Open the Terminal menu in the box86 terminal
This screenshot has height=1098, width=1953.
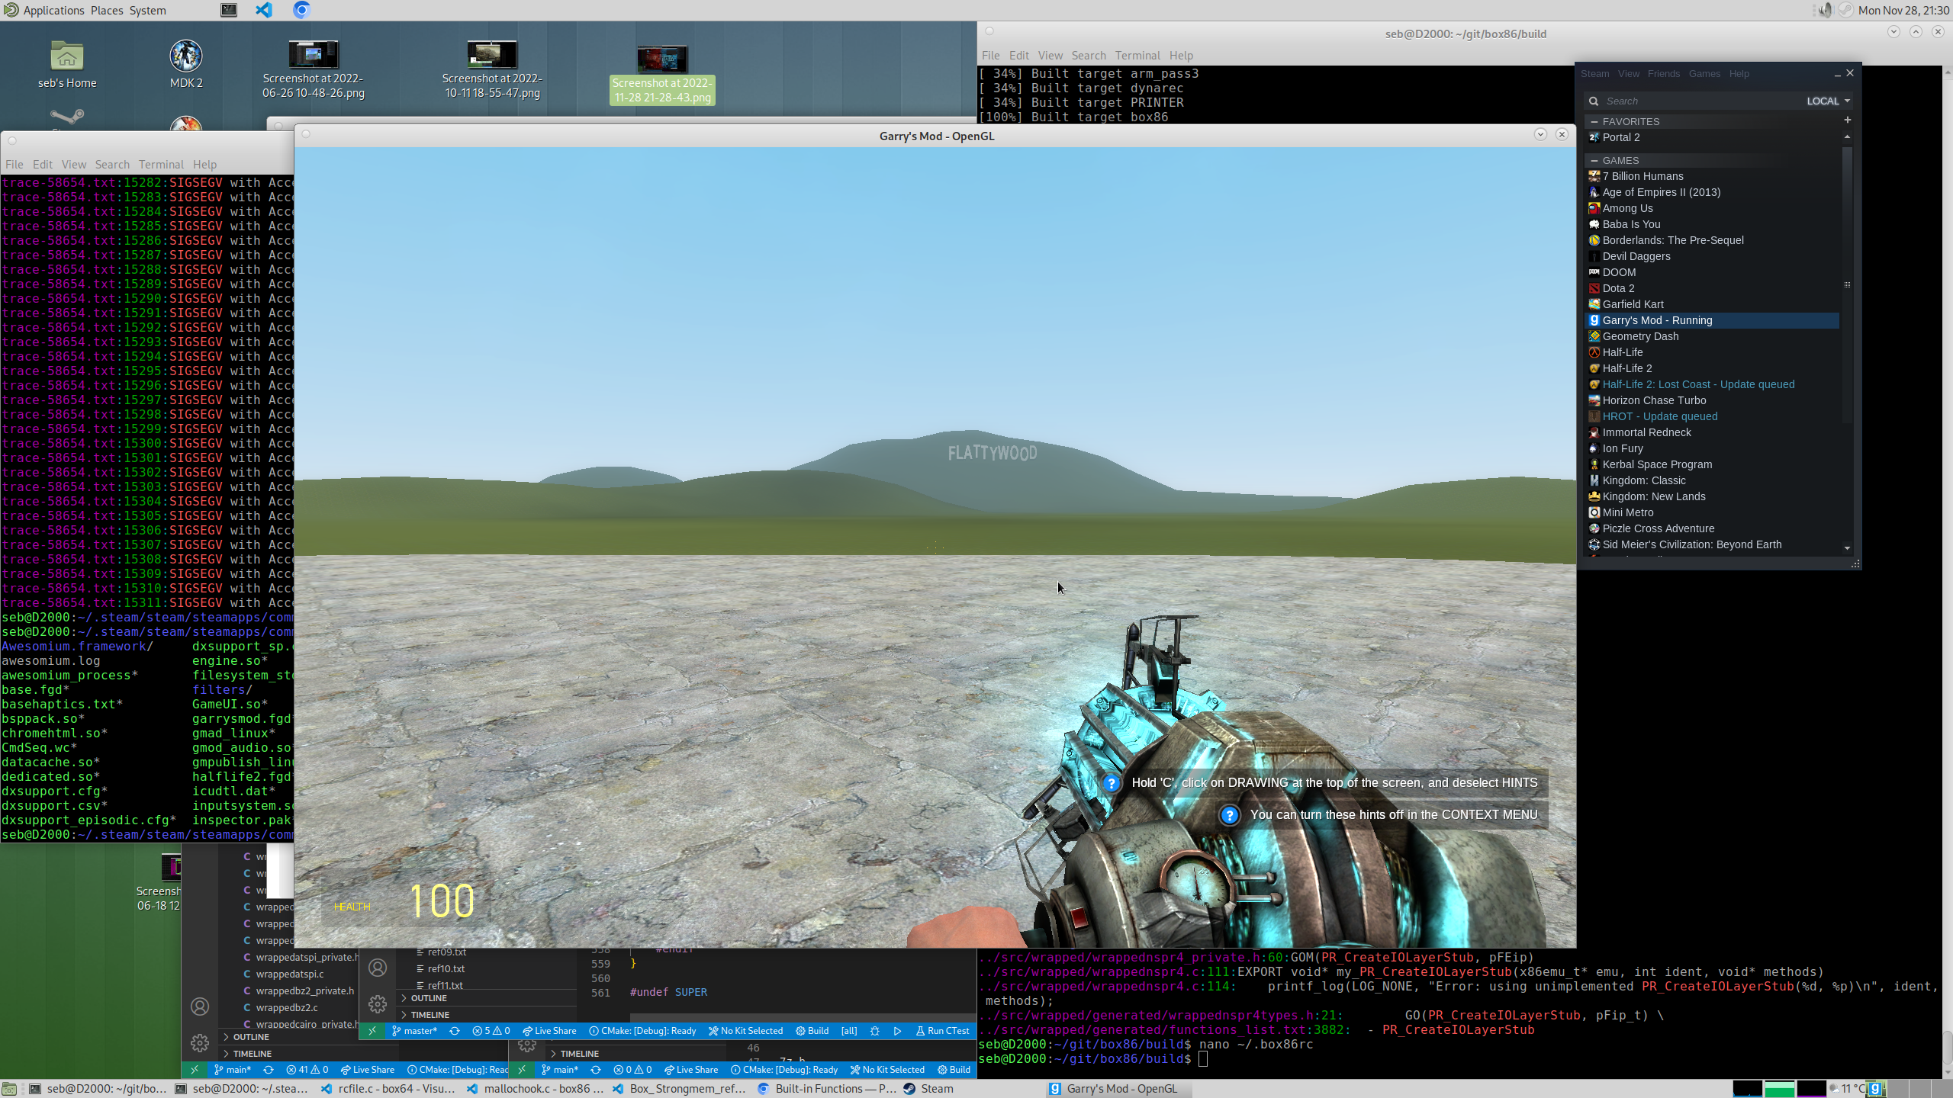pyautogui.click(x=1137, y=55)
